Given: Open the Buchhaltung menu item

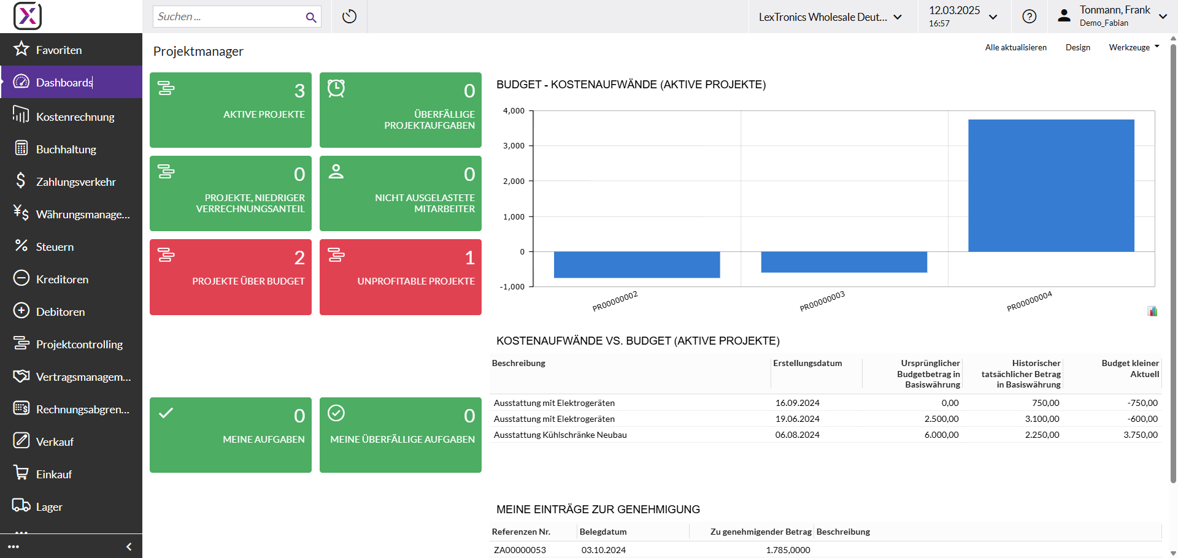Looking at the screenshot, I should (66, 149).
